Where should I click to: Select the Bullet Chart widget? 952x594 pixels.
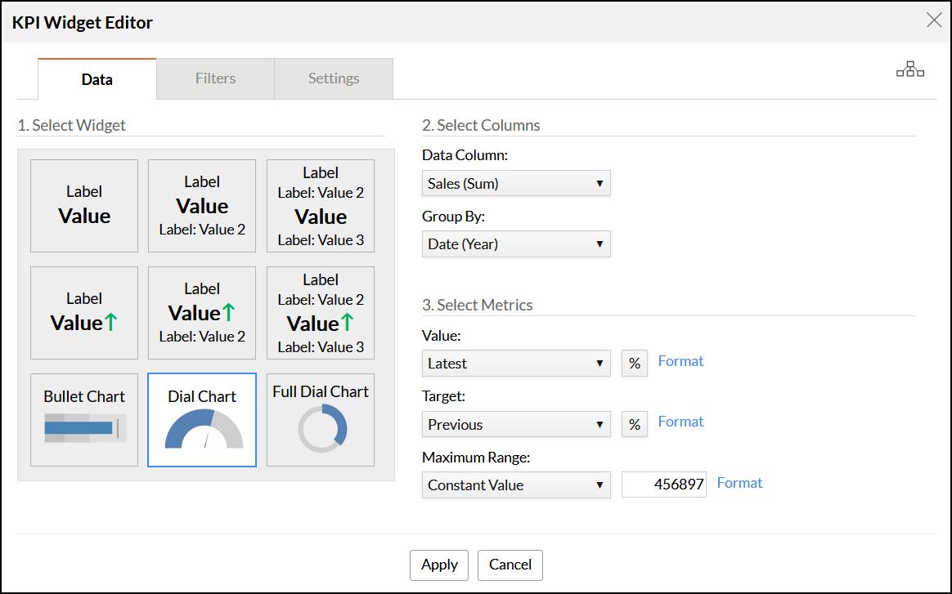(84, 419)
